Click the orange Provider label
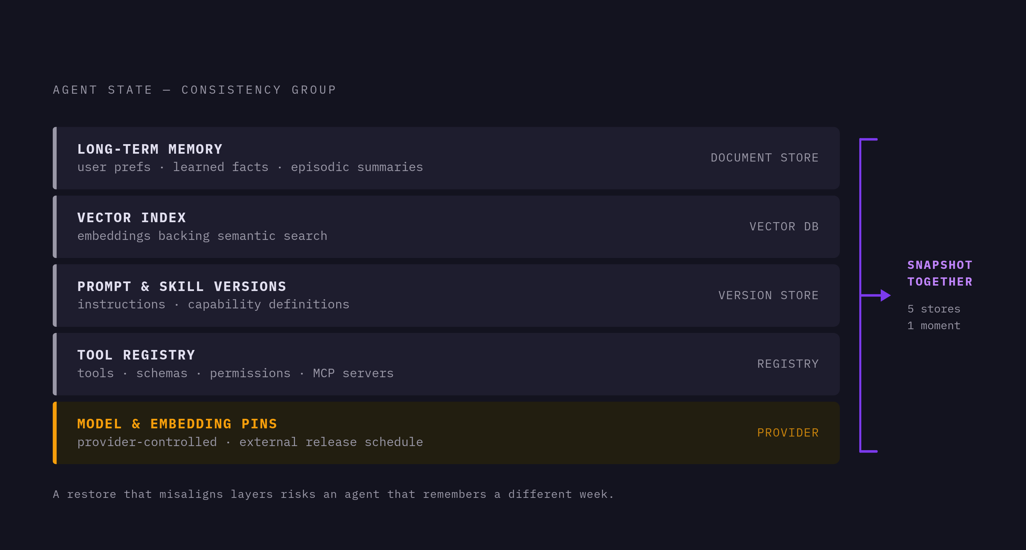 click(x=788, y=432)
